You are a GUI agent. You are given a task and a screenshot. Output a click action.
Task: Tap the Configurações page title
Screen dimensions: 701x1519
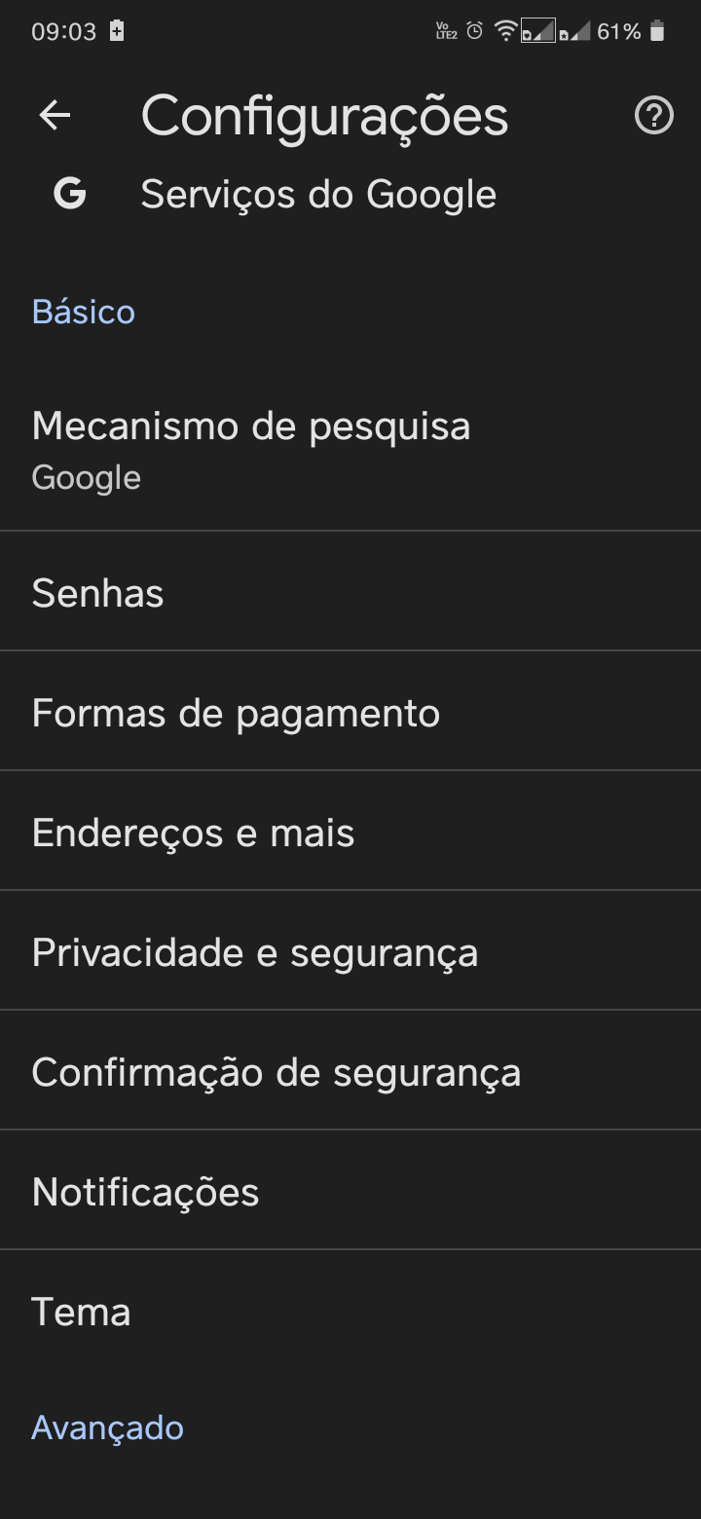pos(324,117)
